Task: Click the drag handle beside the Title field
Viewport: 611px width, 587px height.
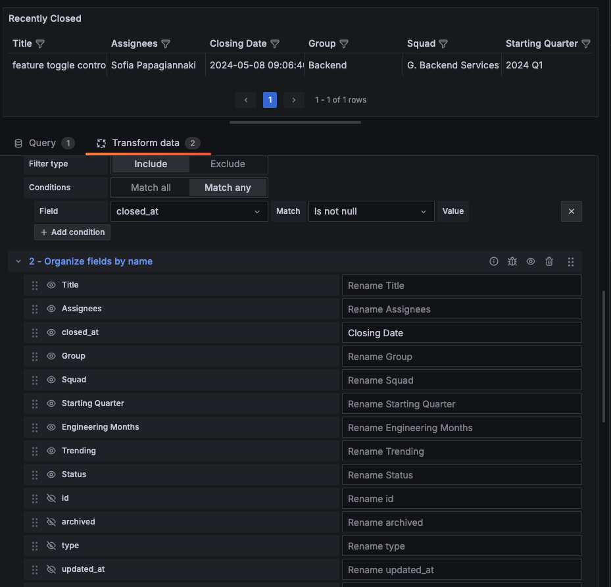Action: (x=34, y=285)
